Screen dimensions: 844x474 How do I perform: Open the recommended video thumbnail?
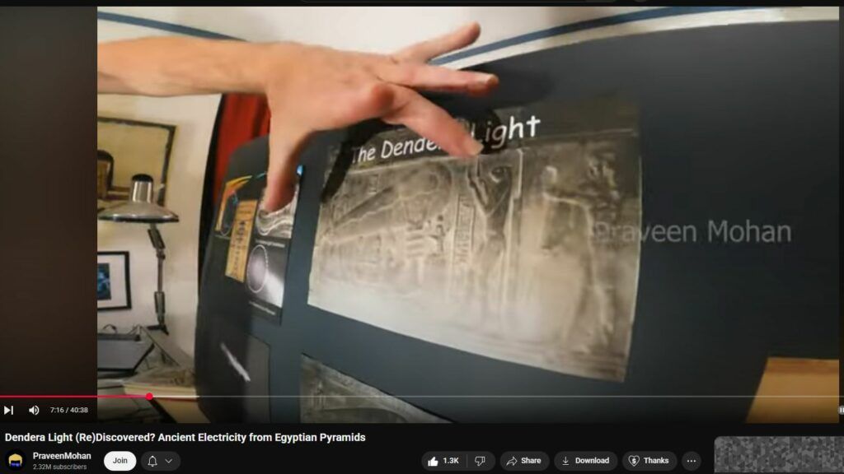[x=778, y=455]
